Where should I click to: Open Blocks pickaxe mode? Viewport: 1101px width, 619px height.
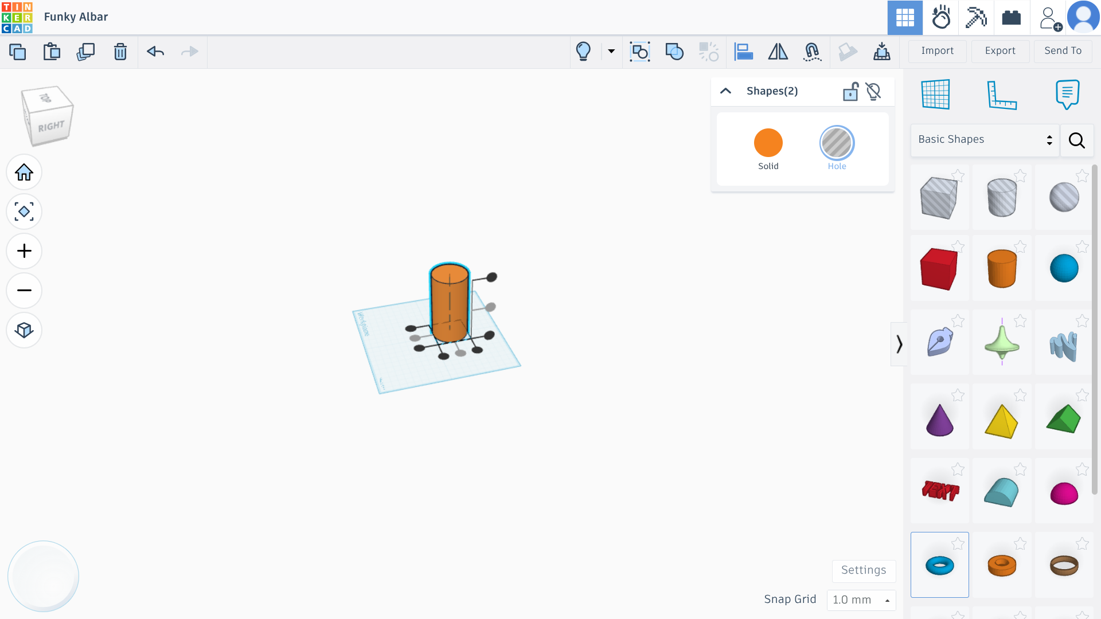[x=976, y=18]
